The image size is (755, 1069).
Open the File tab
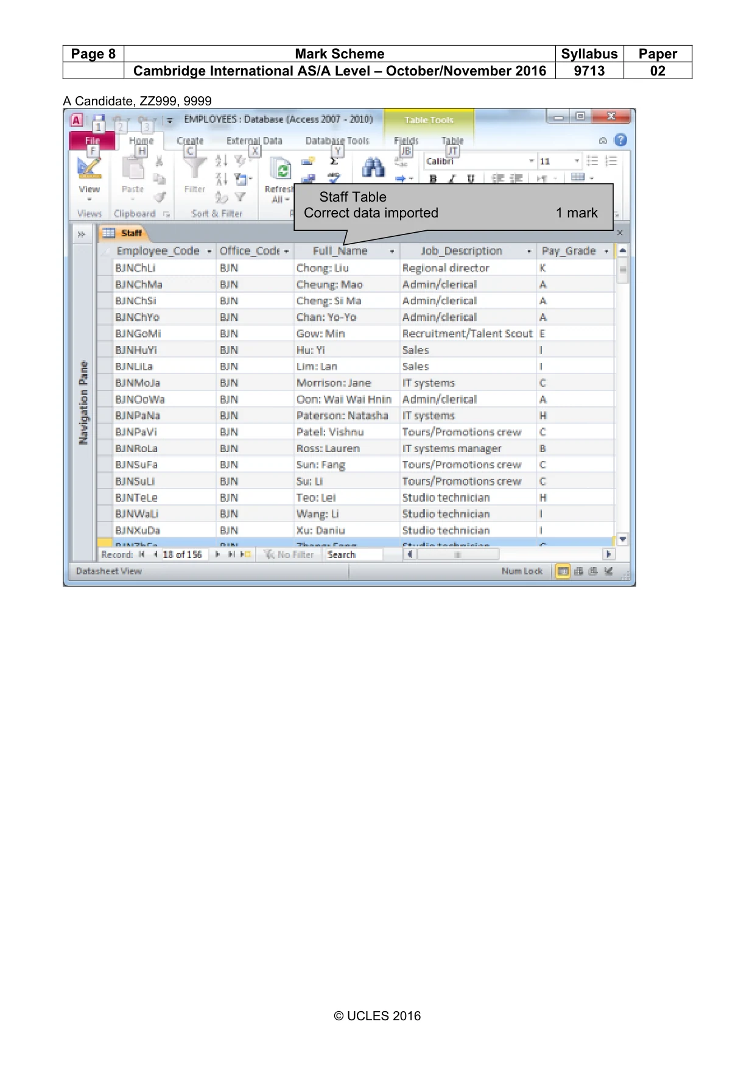(x=92, y=141)
